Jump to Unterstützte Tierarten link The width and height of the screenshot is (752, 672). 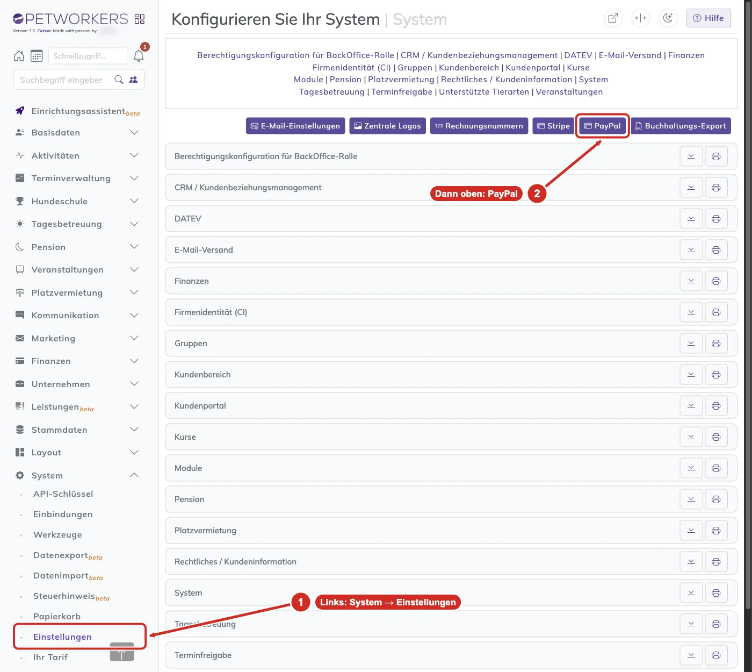coord(484,92)
